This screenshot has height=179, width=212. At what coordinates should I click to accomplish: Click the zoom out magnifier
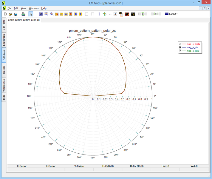pyautogui.click(x=52, y=14)
